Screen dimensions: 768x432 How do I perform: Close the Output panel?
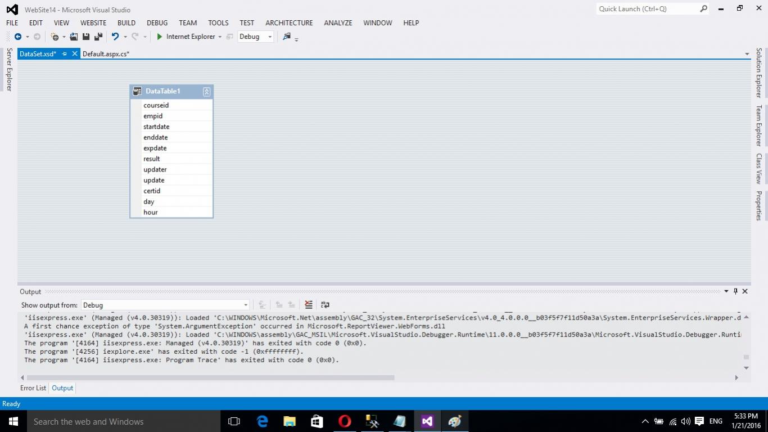745,291
